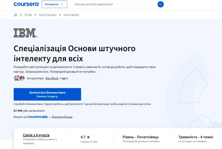The width and height of the screenshot is (222, 149).
Task: Click breadcrumb chevron before Огляд
Action: click(x=21, y=15)
